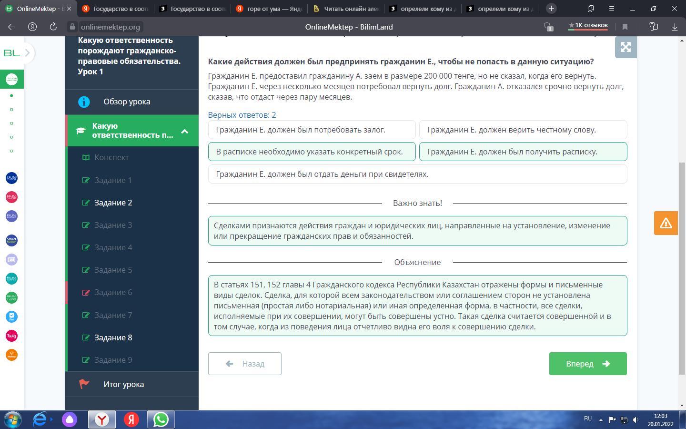
Task: Select answer 'отдать деньги при свидетелях'
Action: coord(417,174)
